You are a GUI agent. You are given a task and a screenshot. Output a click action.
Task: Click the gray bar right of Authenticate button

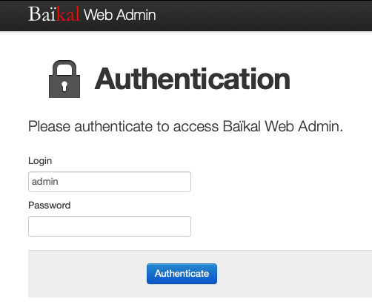pyautogui.click(x=294, y=274)
